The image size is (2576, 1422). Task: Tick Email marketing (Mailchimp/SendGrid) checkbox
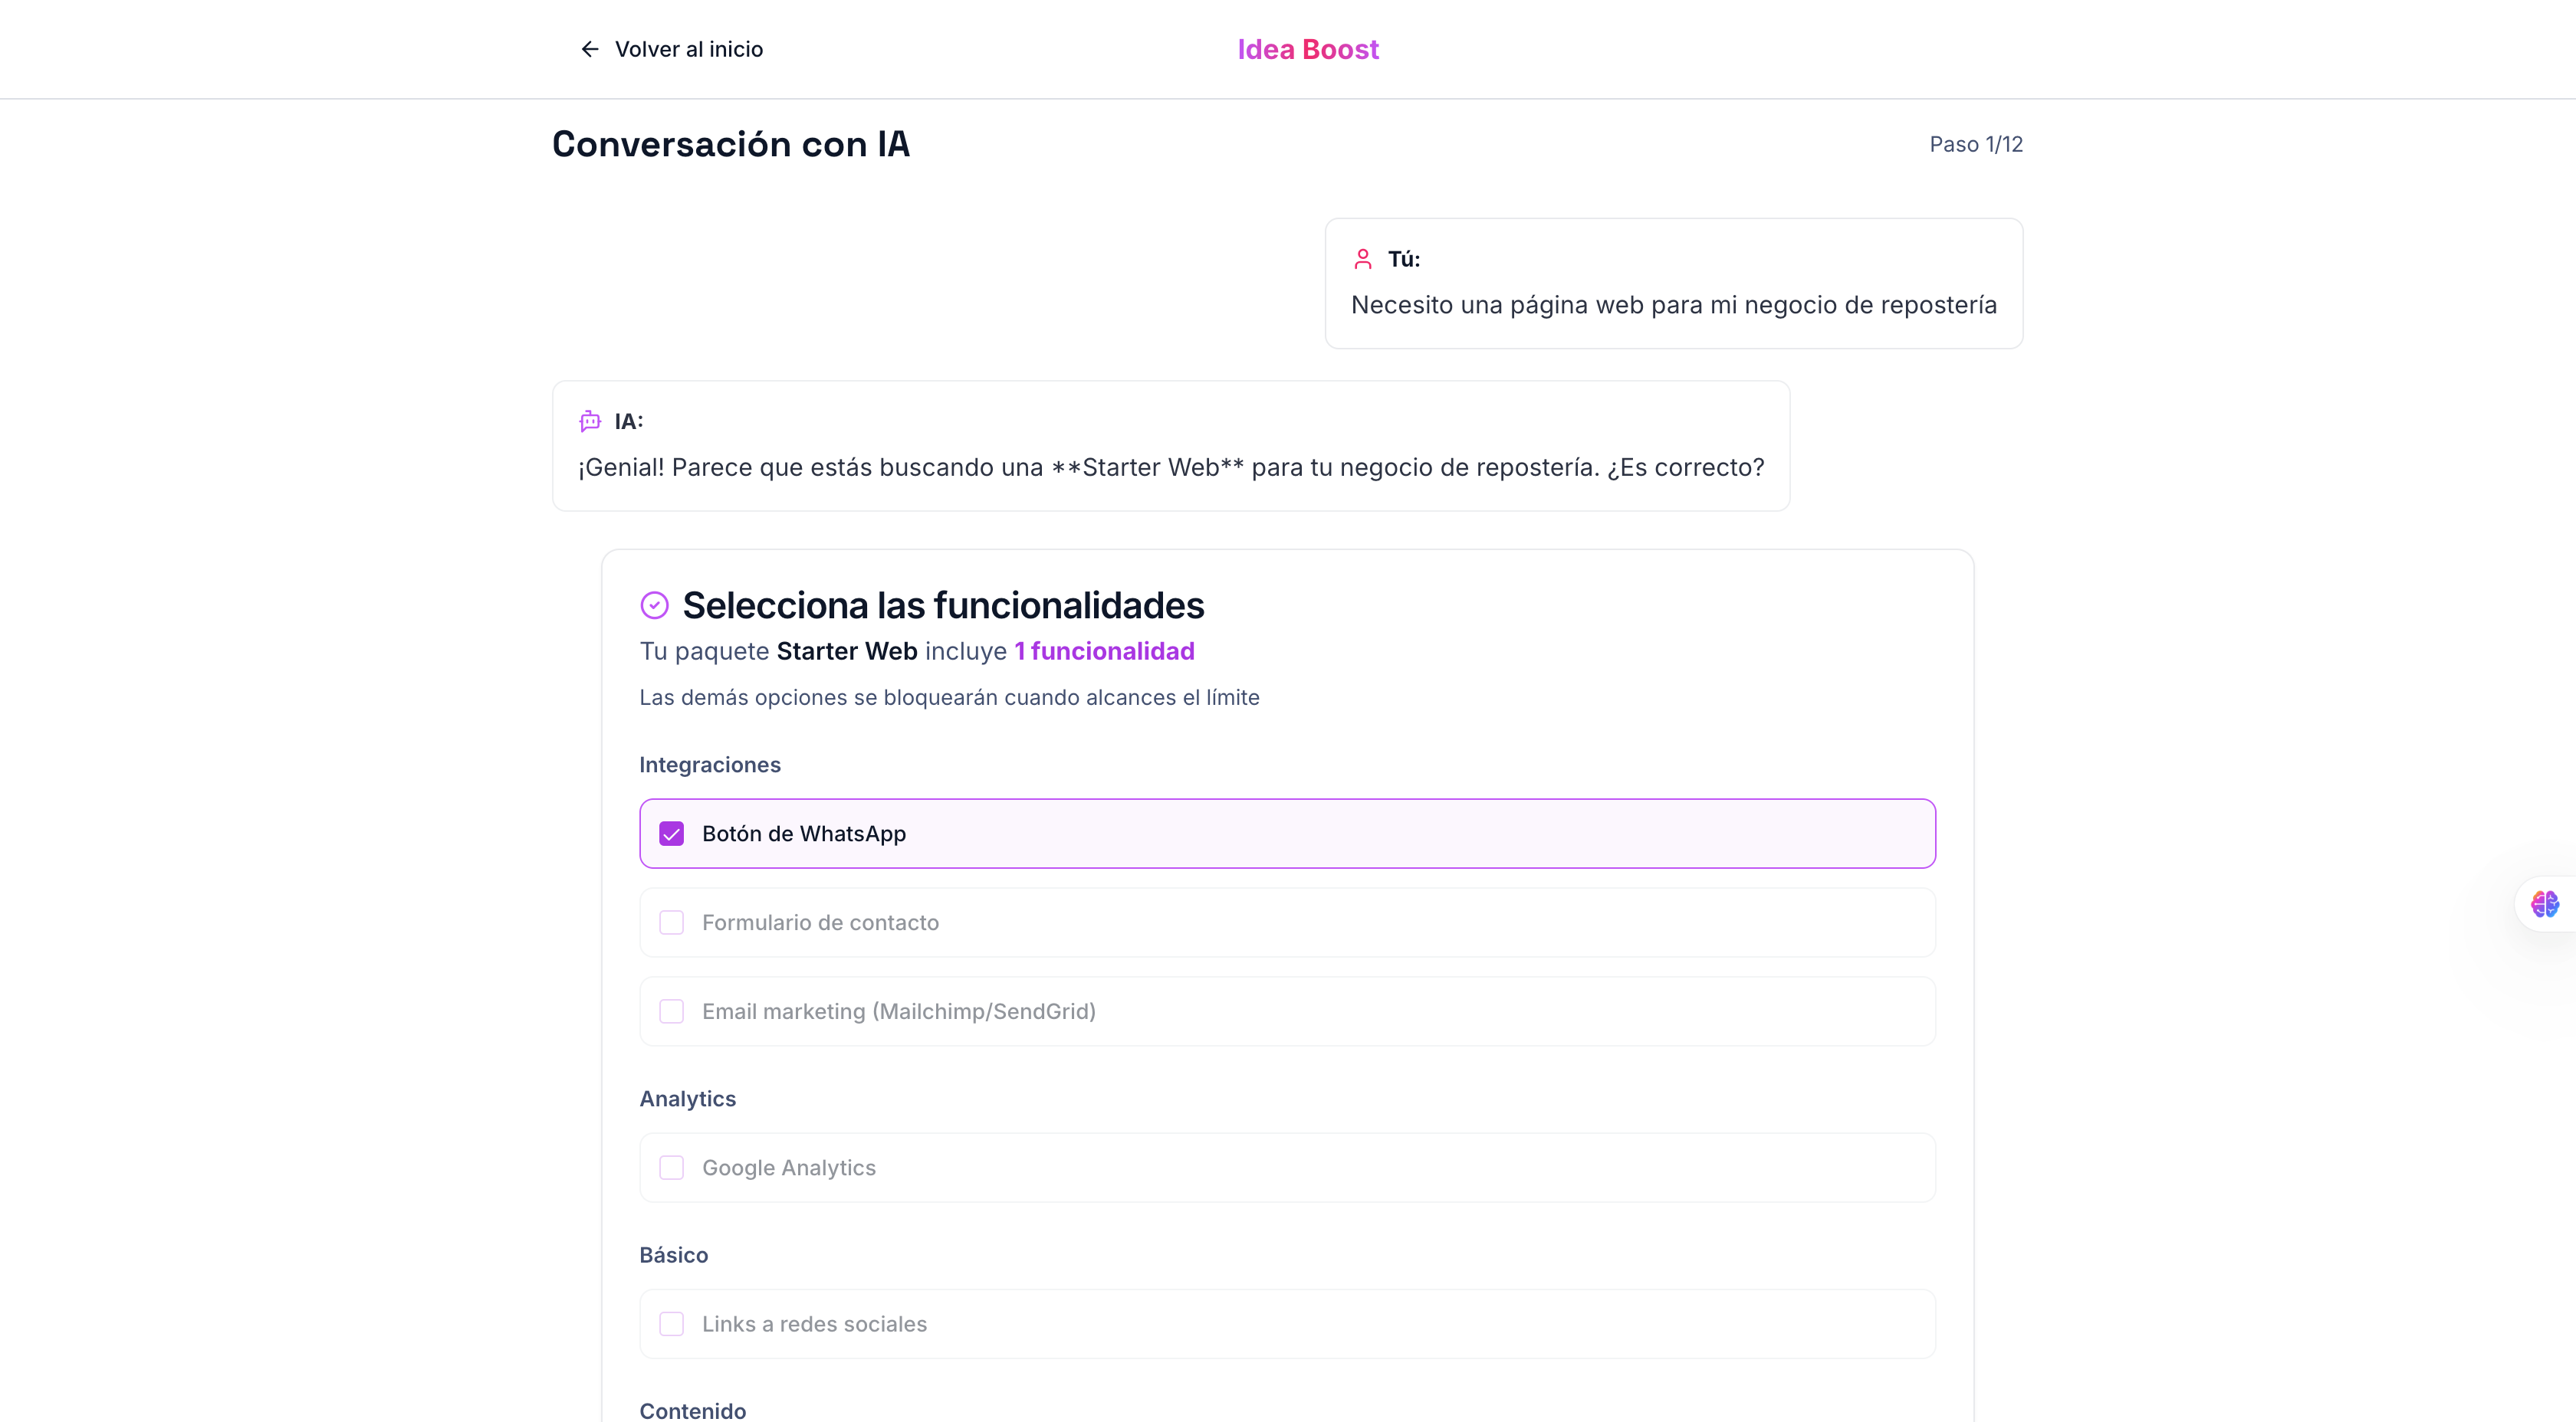click(x=671, y=1011)
